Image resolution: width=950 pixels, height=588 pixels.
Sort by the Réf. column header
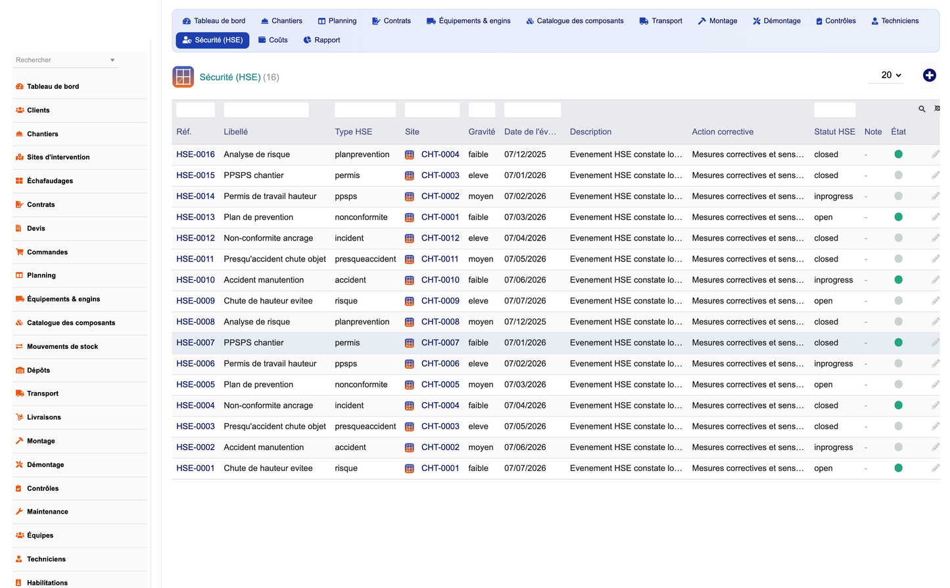coord(183,132)
